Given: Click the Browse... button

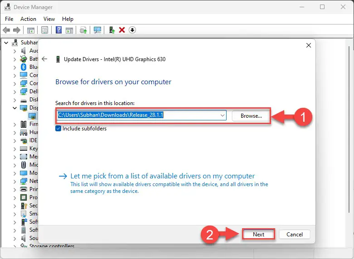Looking at the screenshot, I should 251,116.
